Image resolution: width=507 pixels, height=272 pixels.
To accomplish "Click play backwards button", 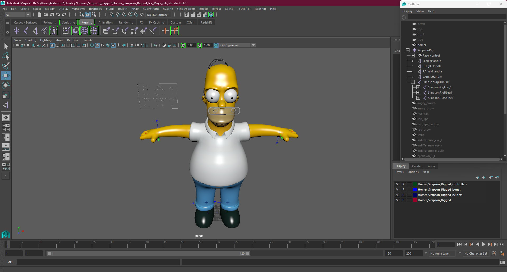I will [478, 245].
